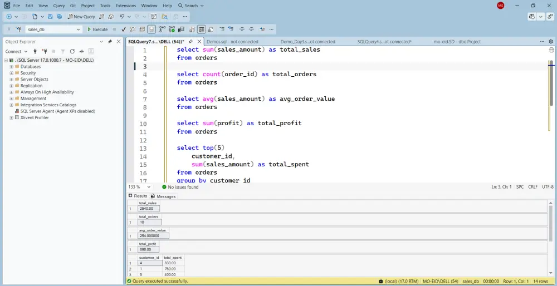The image size is (557, 286).
Task: Toggle Include Actual Execution Plan
Action: [x=162, y=29]
